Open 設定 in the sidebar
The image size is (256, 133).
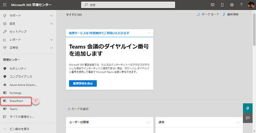(12, 23)
